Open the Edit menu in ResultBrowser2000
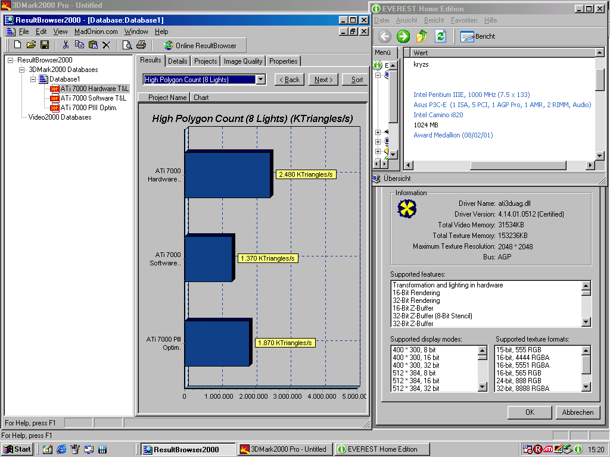Screen dimensions: 610x457 [41, 32]
